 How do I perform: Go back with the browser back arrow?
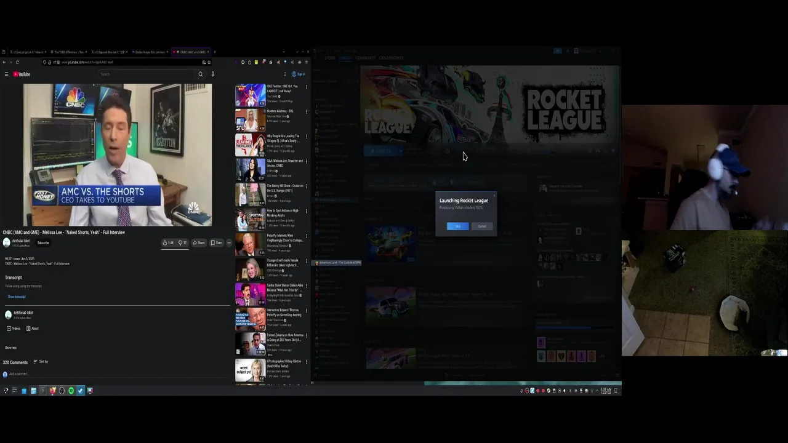pos(4,62)
